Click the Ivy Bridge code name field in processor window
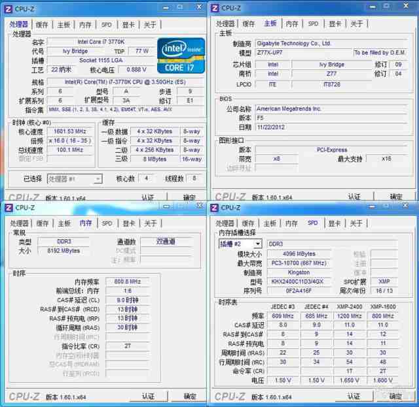 [x=75, y=51]
